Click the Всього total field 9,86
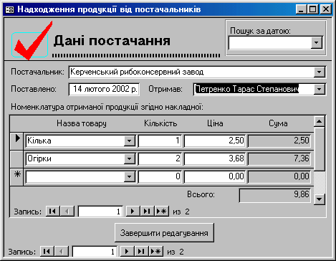Screen dimensions: 336x261 (275, 195)
